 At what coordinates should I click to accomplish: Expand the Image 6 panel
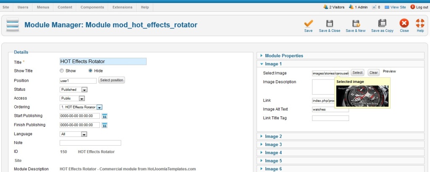tap(340, 169)
